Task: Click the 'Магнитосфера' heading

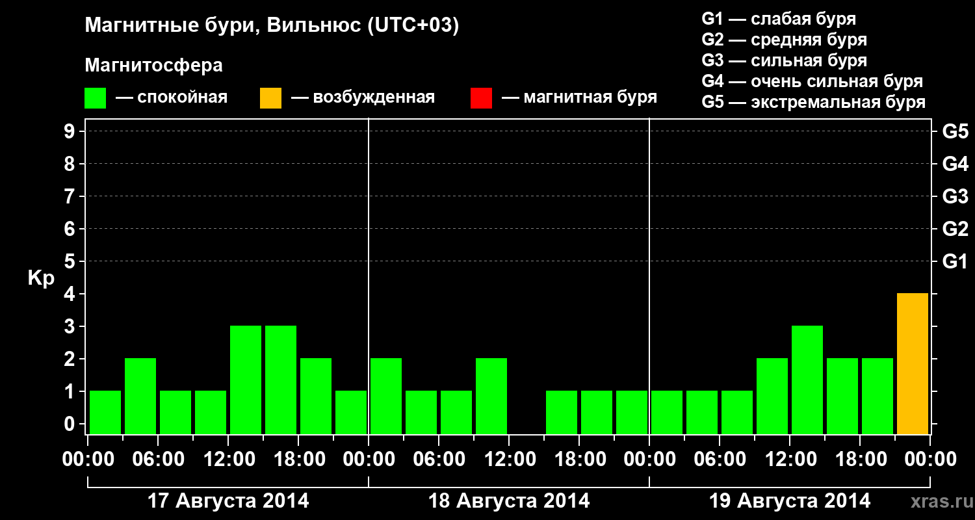Action: pyautogui.click(x=153, y=66)
